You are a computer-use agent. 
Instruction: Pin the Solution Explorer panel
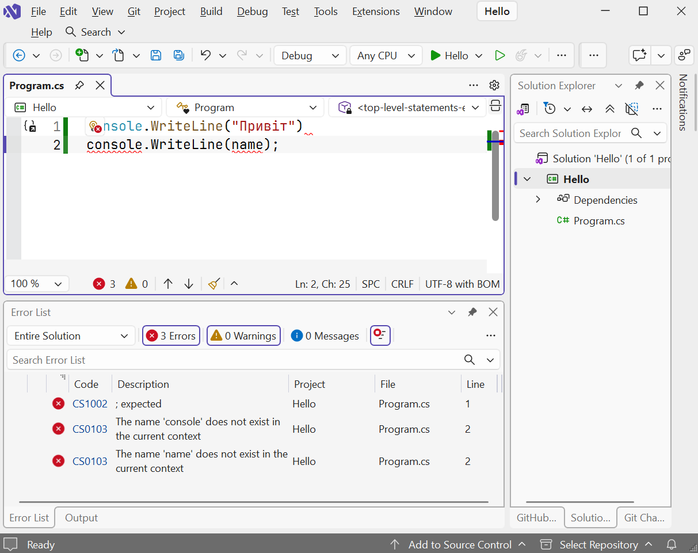click(x=639, y=85)
